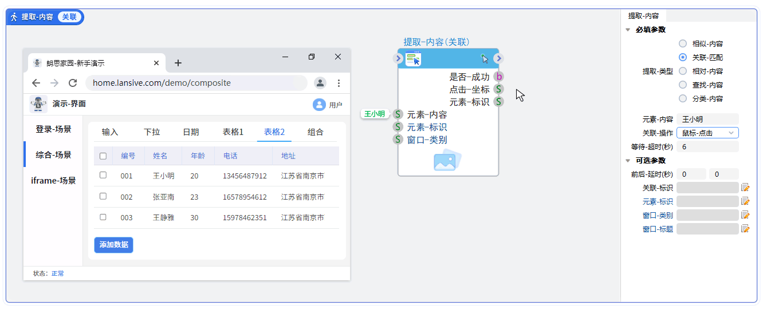Image resolution: width=763 pixels, height=310 pixels.
Task: Collapse the 可选参数 section
Action: point(628,161)
